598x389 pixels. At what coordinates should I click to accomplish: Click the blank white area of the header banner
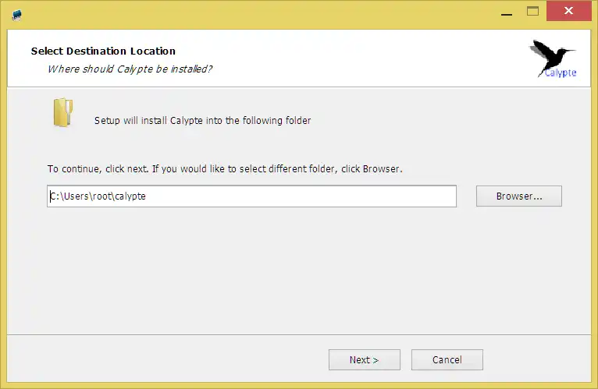(351, 58)
